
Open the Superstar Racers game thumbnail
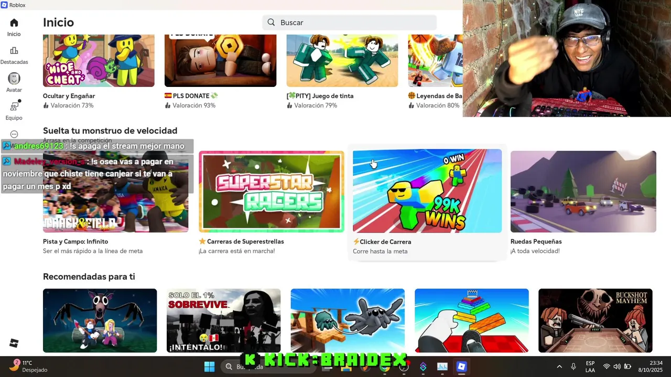[x=271, y=192]
